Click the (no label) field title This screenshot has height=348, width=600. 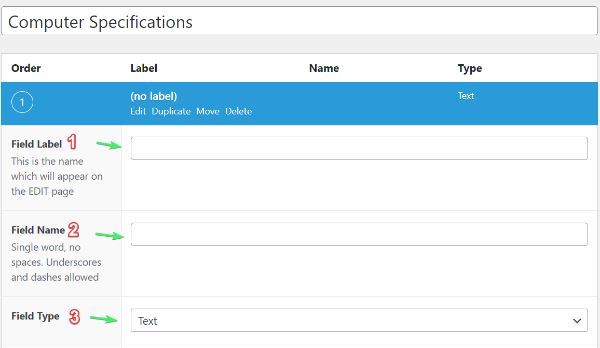(x=153, y=96)
